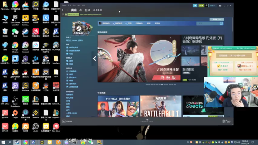The height and width of the screenshot is (145, 258).
Task: Open the WeGame desktop icon
Action: [25, 87]
